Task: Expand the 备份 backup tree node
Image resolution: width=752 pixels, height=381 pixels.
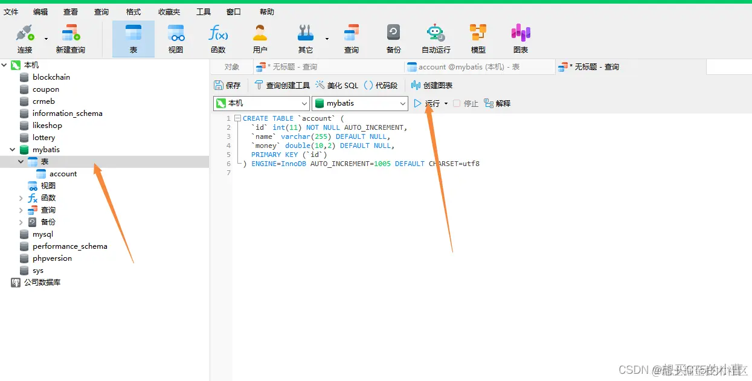Action: pos(21,222)
